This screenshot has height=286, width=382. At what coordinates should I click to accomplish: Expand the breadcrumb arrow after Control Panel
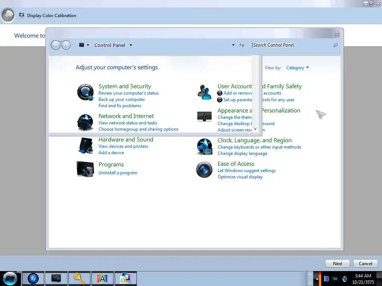(x=131, y=45)
